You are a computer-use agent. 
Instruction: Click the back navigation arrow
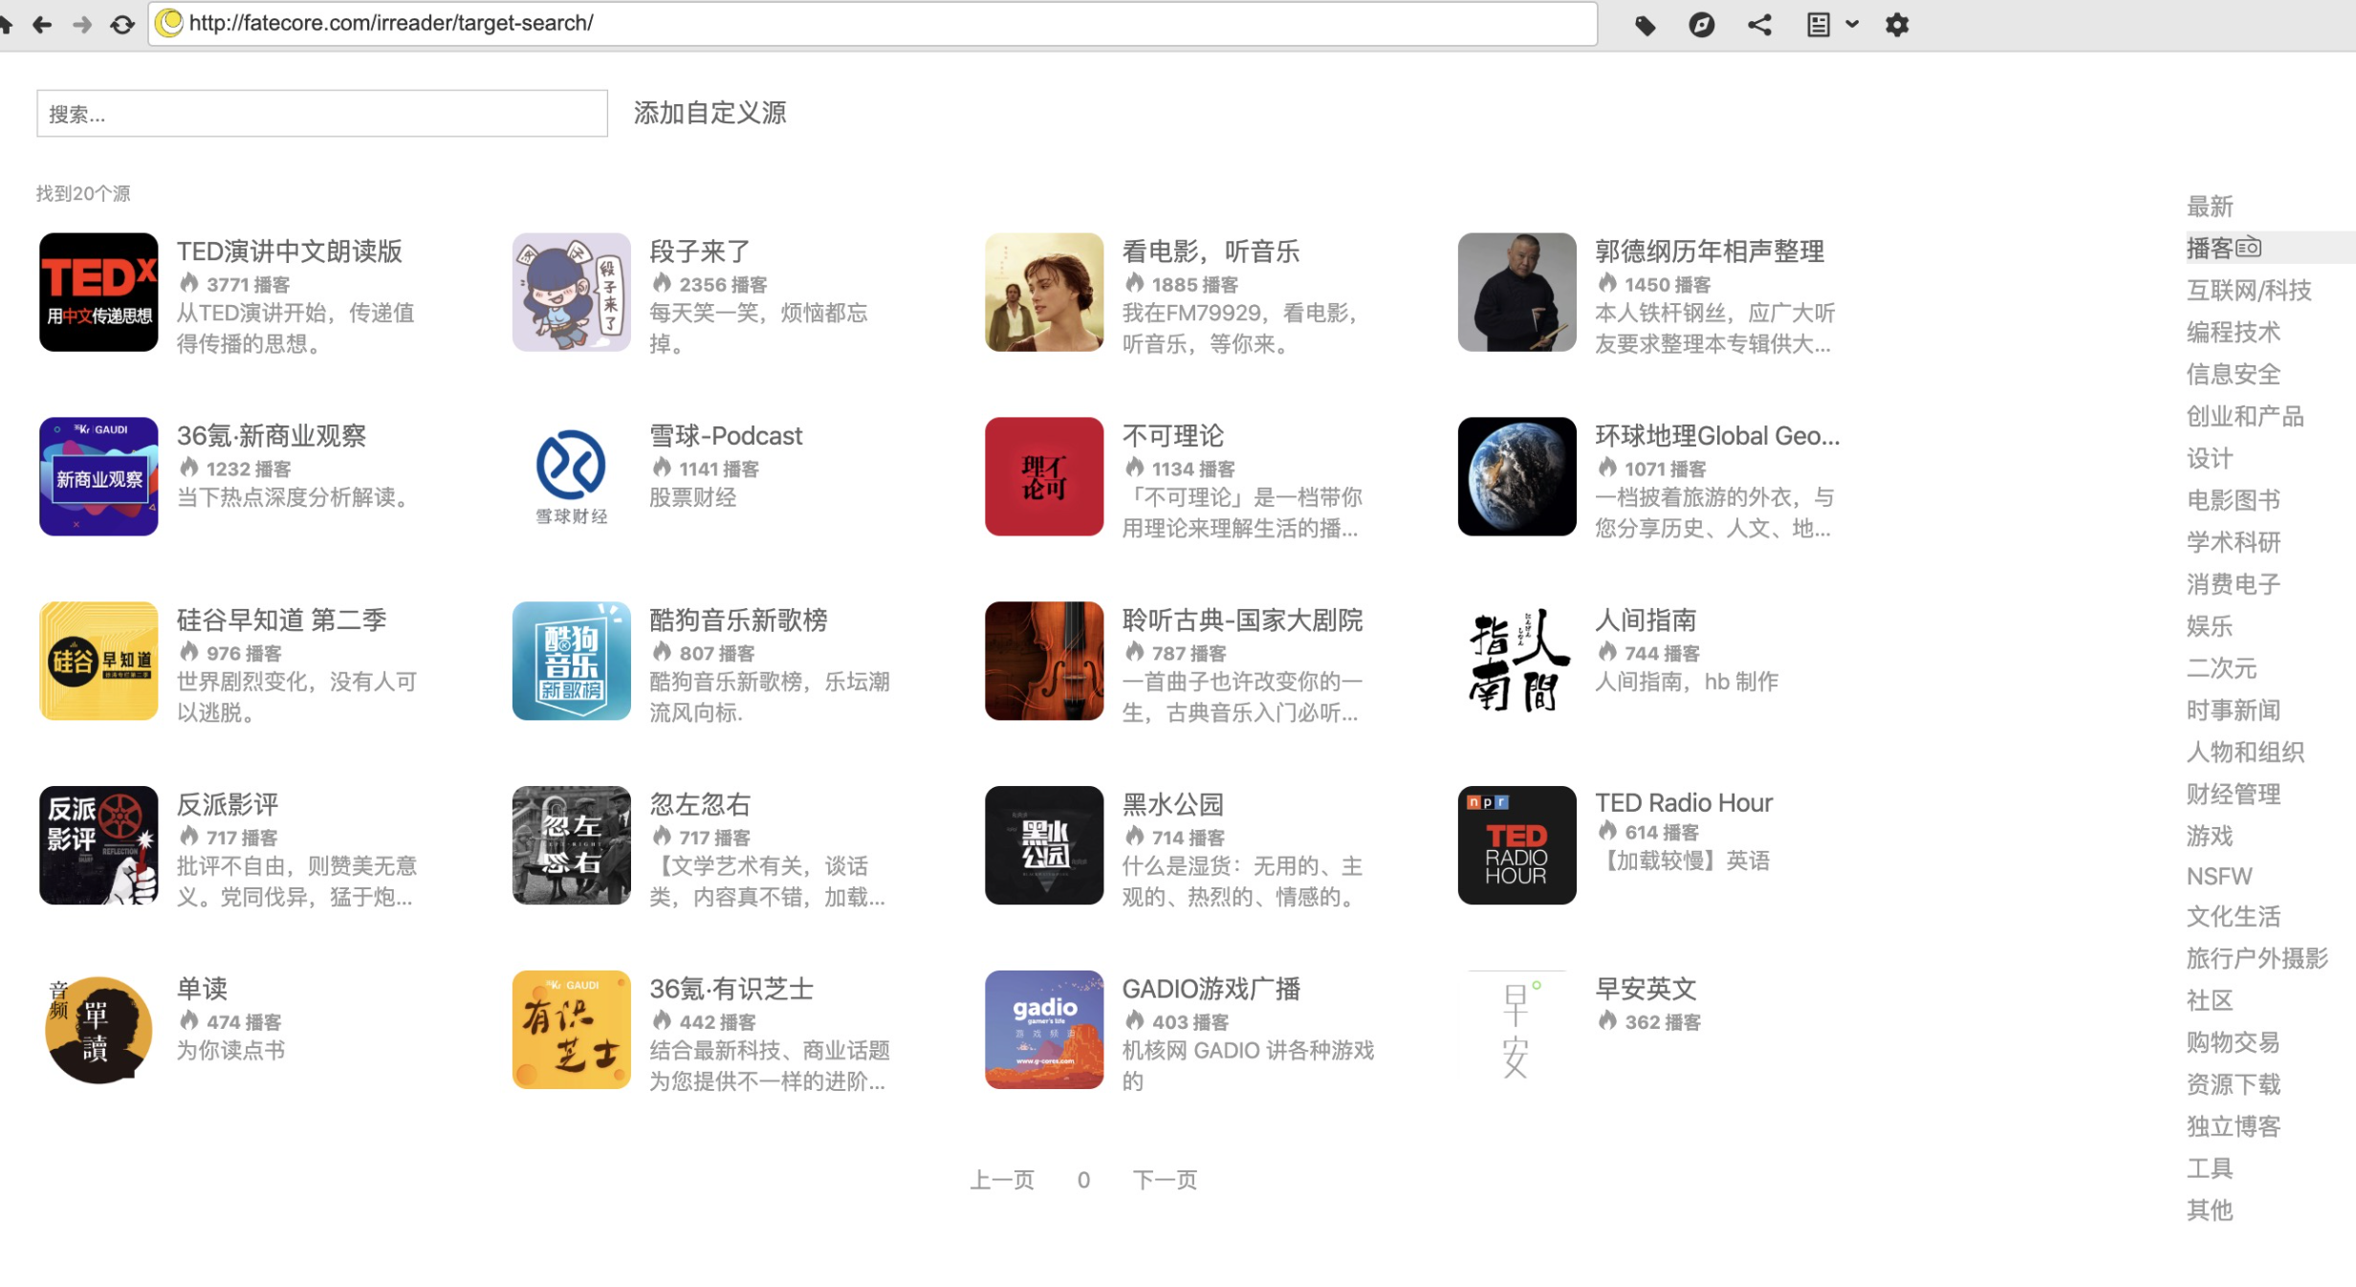click(42, 24)
